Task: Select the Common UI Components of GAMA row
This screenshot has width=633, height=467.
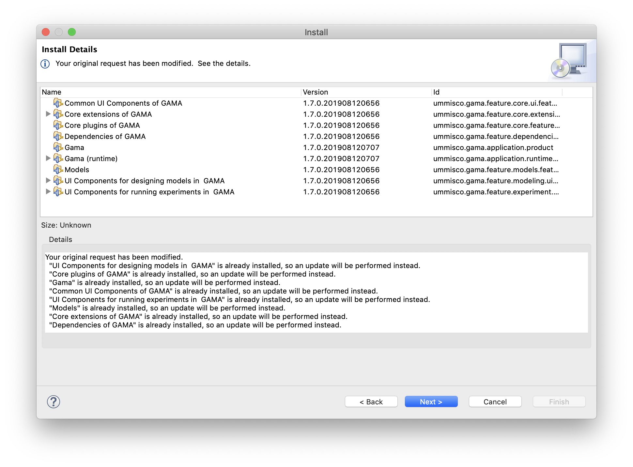Action: click(x=123, y=103)
